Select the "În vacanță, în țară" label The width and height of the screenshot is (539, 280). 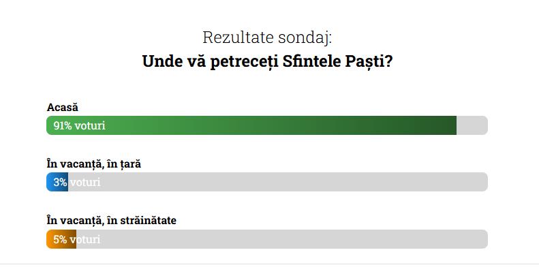[x=93, y=164]
